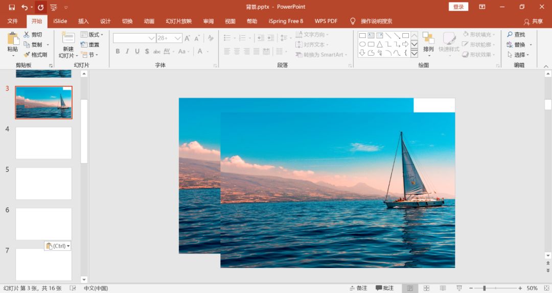Click Fit slide to window icon
Screen dimensions: 552x293
pos(545,288)
